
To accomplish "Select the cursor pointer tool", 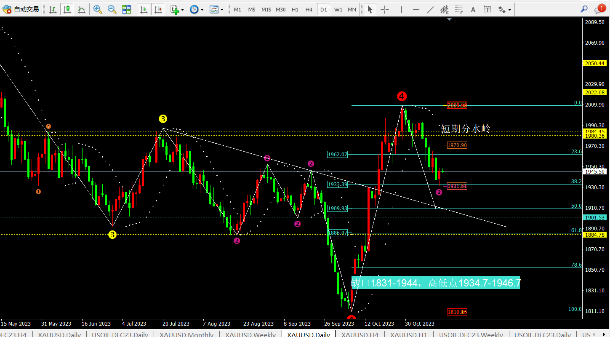I will 370,9.
